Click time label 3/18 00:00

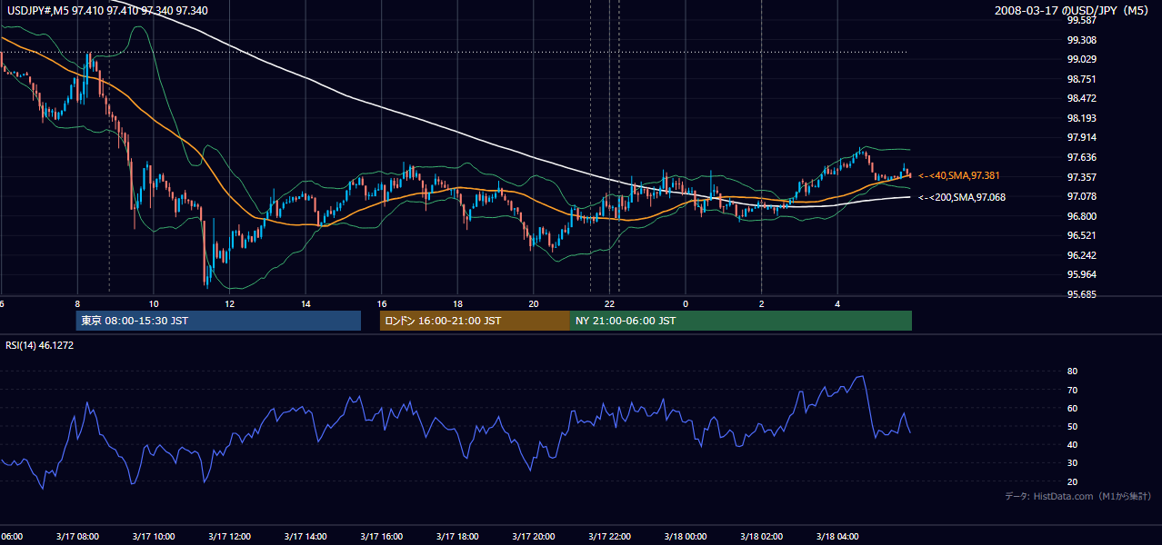tap(686, 537)
